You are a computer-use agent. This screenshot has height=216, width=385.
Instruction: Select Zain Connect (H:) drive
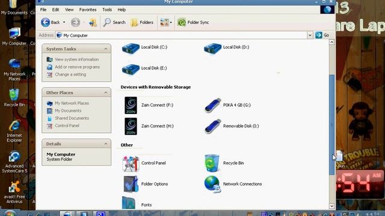(x=149, y=126)
